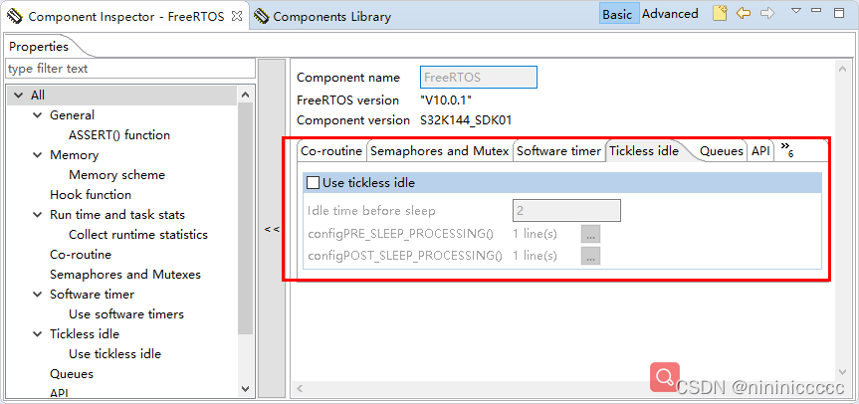Close the Component Inspector - FreeRTOS tab
The width and height of the screenshot is (859, 404).
coord(237,16)
